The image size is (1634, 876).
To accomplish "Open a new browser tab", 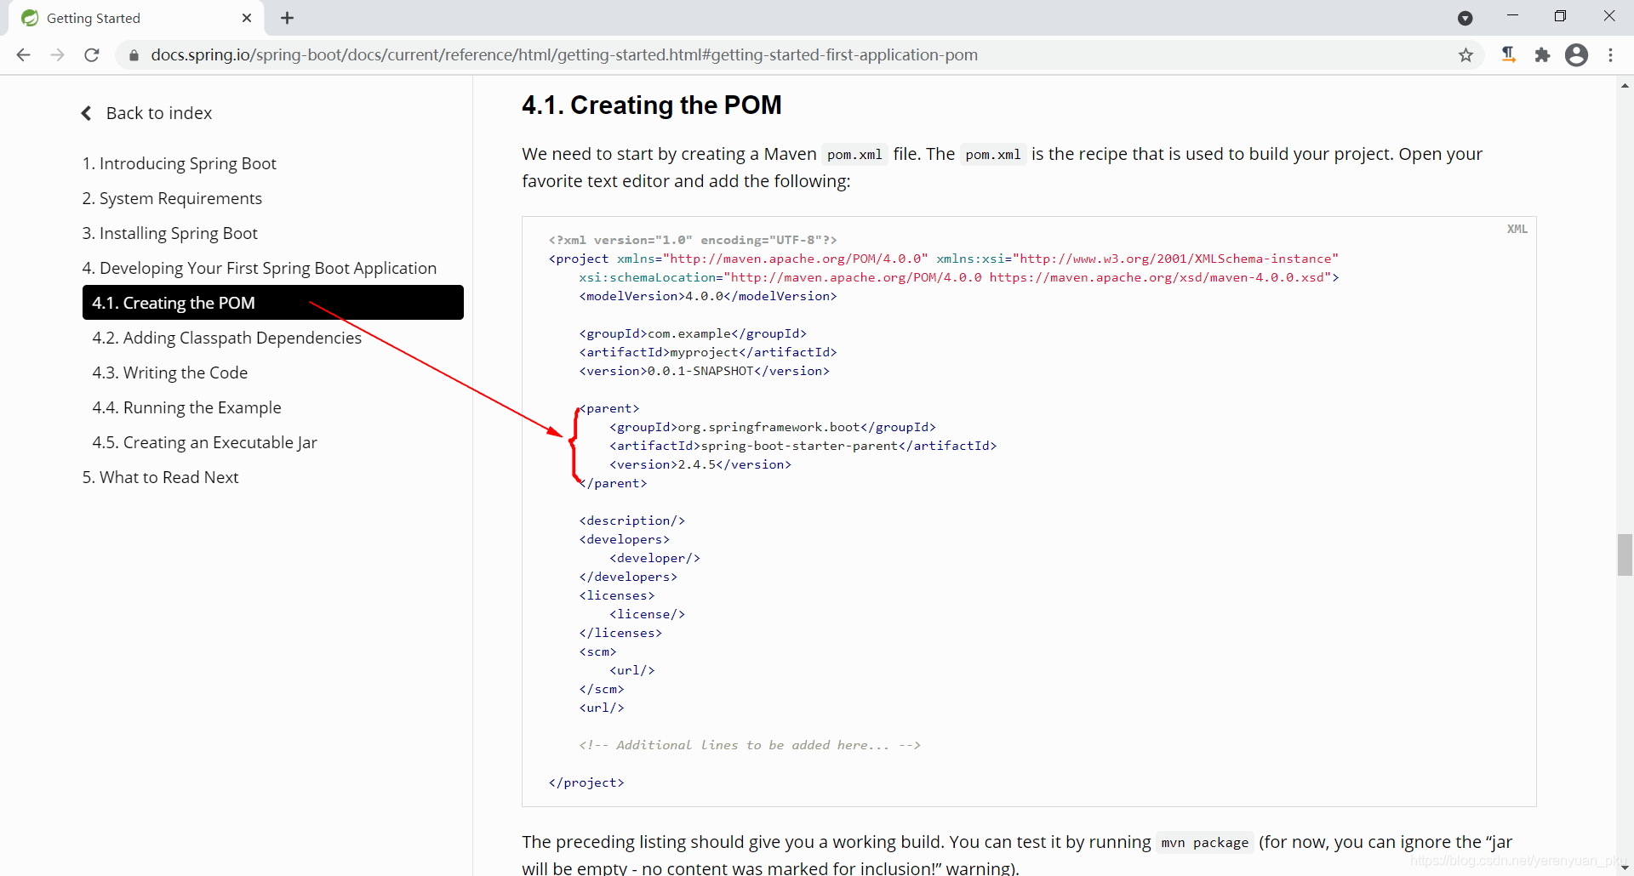I will coord(287,18).
